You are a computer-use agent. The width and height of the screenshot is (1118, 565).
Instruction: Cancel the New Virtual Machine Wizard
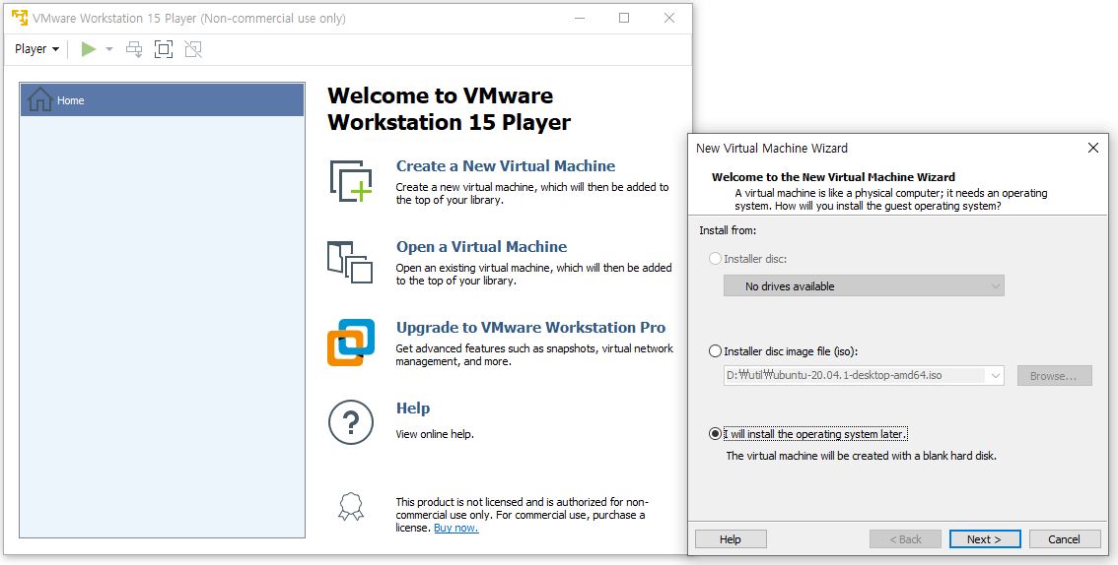tap(1065, 539)
